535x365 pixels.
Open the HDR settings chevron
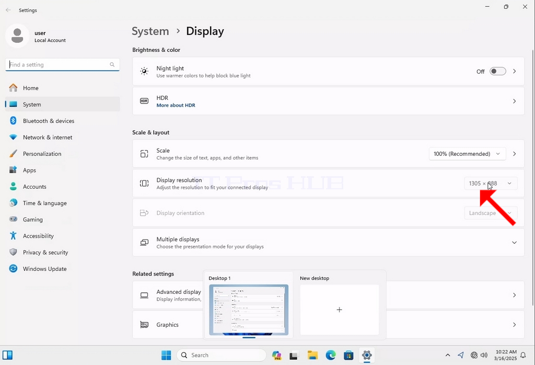(x=514, y=101)
